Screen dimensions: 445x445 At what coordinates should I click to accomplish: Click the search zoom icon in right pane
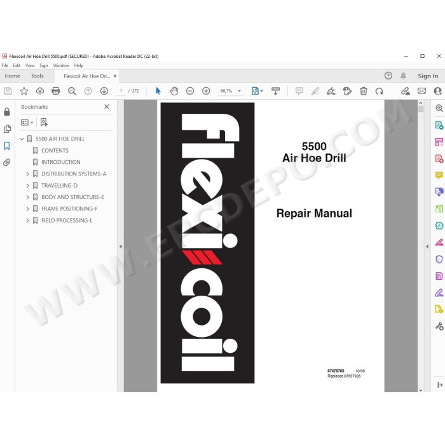coord(439,108)
